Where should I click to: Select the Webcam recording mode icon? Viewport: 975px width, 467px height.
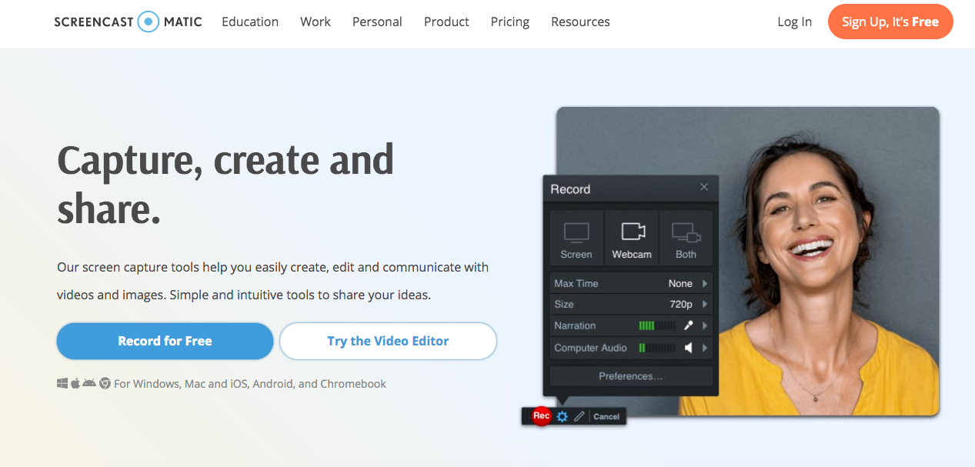(x=632, y=232)
